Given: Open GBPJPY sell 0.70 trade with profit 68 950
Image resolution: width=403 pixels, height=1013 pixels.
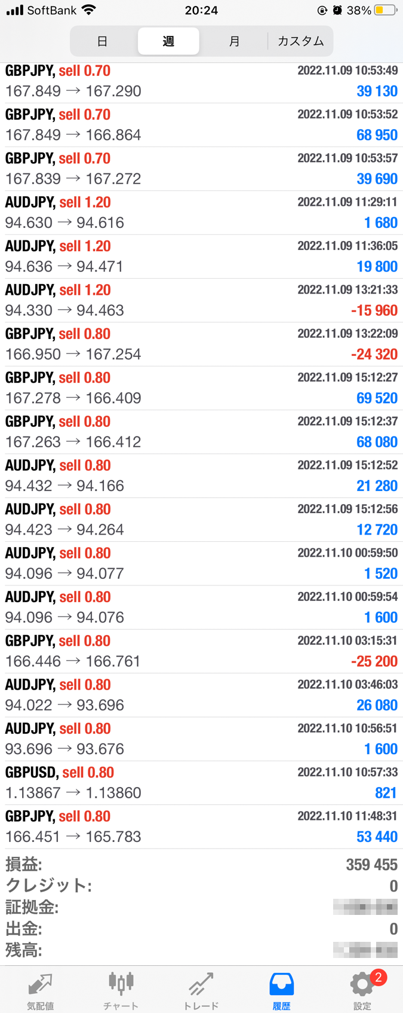Looking at the screenshot, I should pos(201,125).
